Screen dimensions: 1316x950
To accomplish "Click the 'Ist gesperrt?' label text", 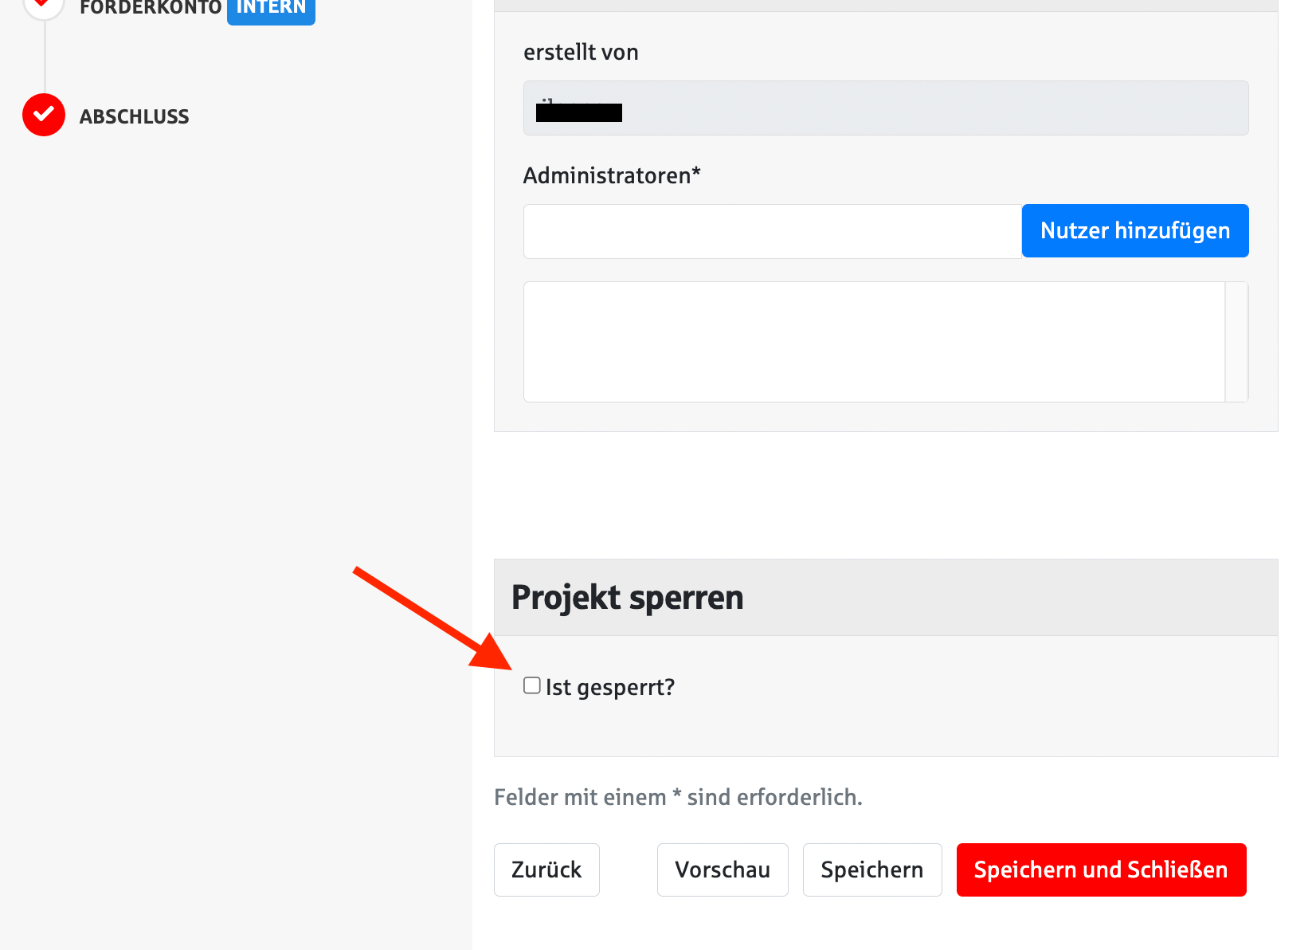I will pos(610,687).
